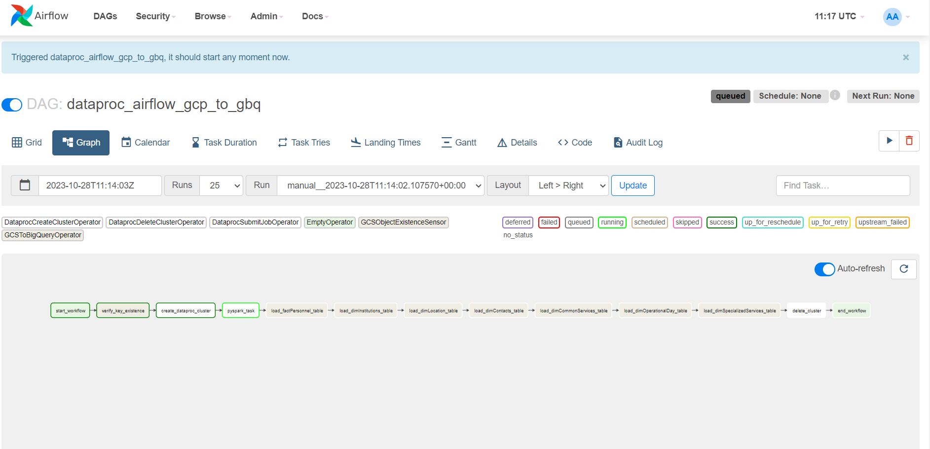Screen dimensions: 930x449
Task: Dismiss the triggered DAG notification banner
Action: (906, 57)
